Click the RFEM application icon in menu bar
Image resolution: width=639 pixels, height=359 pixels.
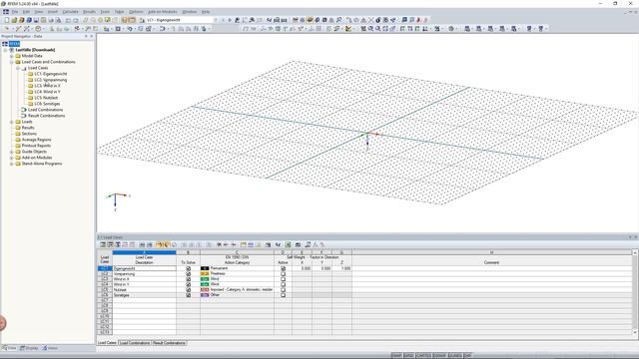coord(6,12)
